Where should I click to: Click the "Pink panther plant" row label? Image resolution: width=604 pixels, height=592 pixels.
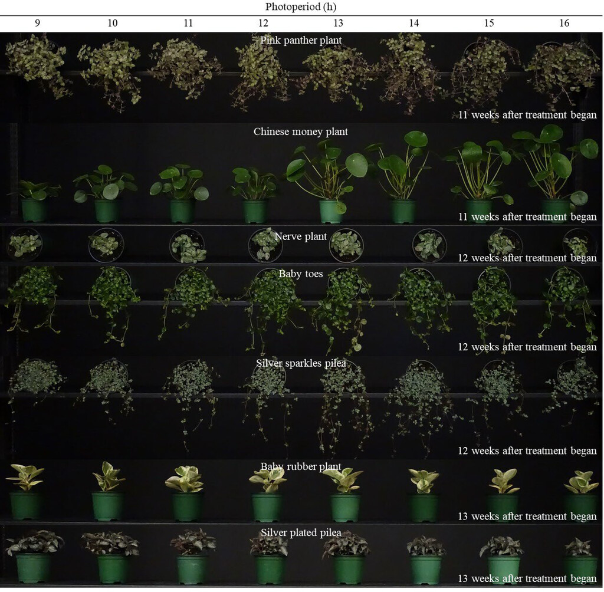coord(301,40)
